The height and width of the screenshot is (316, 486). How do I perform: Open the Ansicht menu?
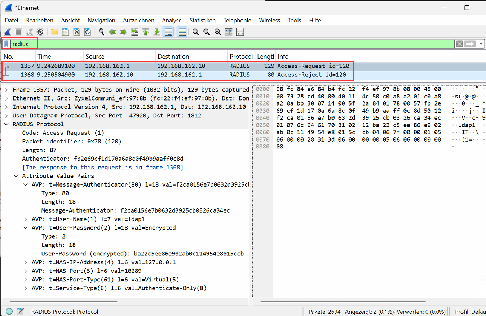(70, 20)
